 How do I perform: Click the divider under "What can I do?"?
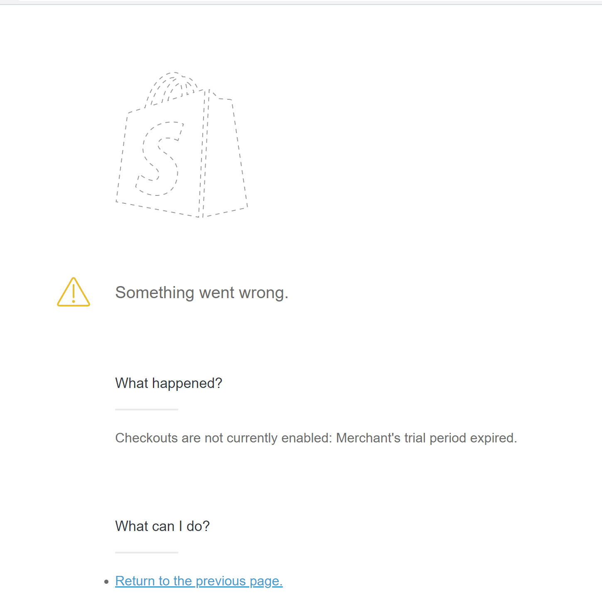147,553
